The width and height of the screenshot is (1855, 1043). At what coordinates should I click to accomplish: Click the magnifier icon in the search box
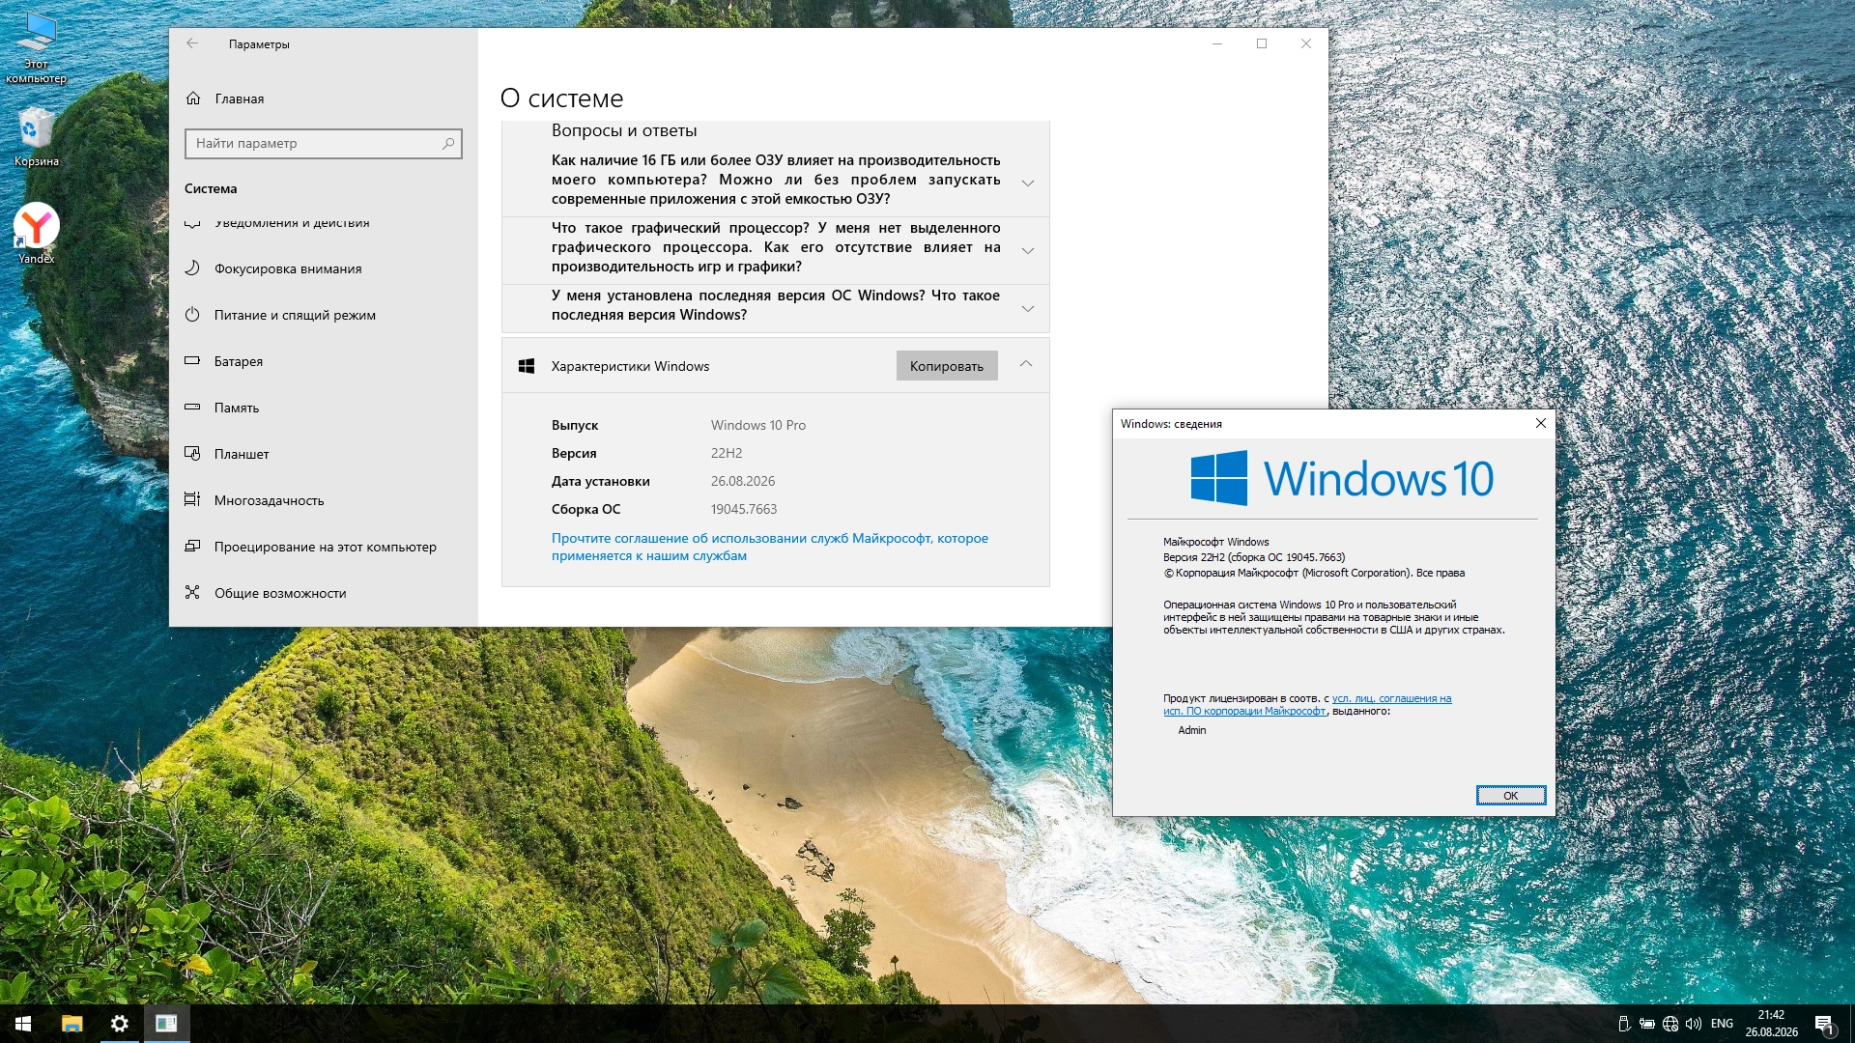click(448, 144)
